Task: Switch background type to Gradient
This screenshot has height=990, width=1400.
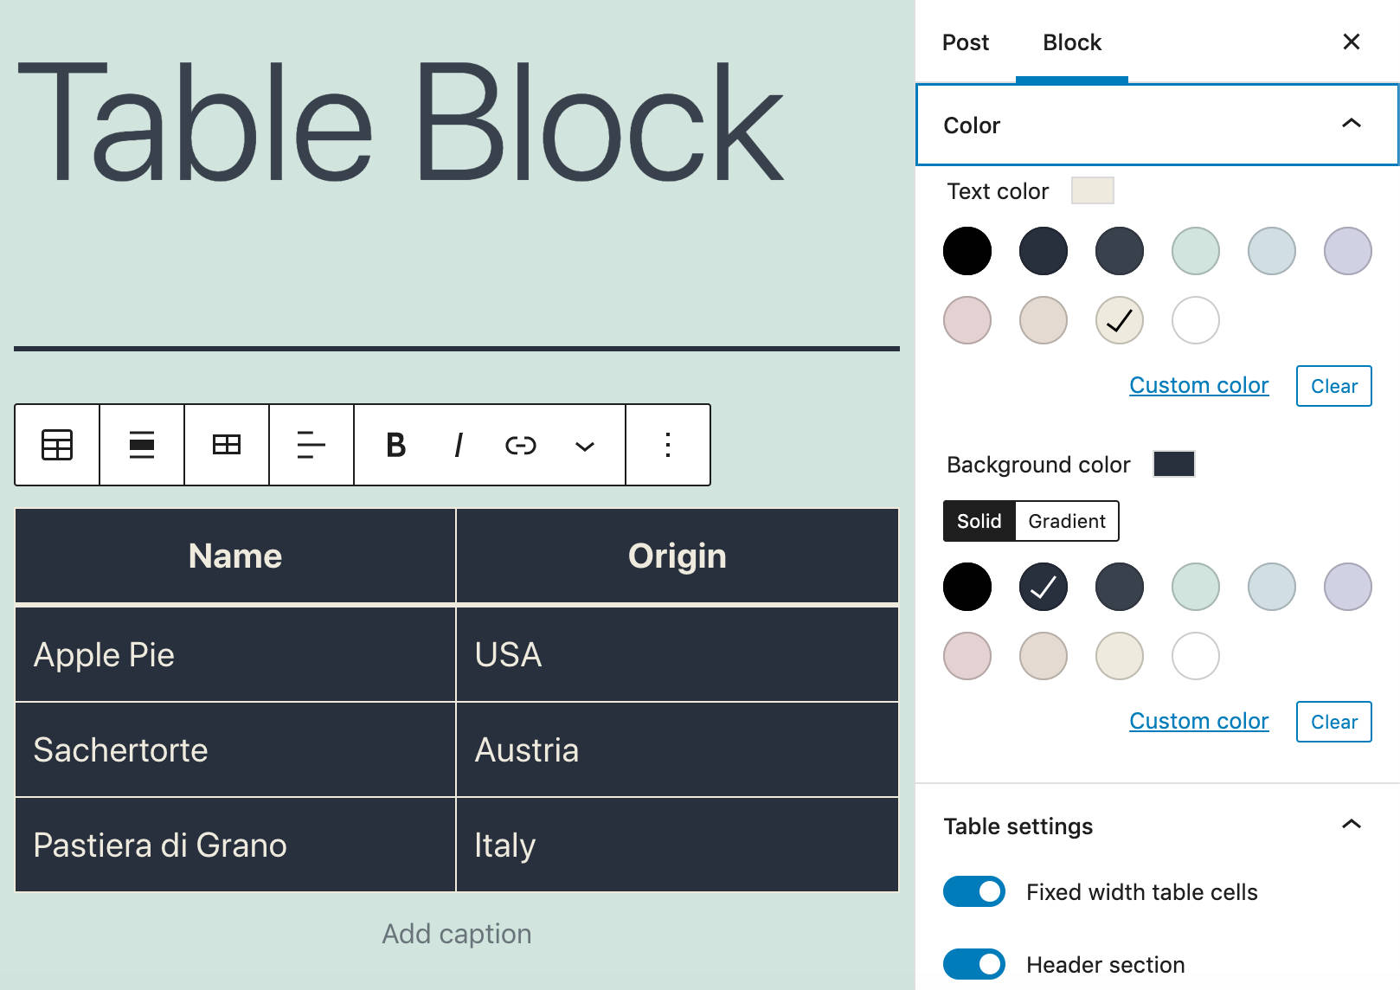Action: [x=1066, y=521]
